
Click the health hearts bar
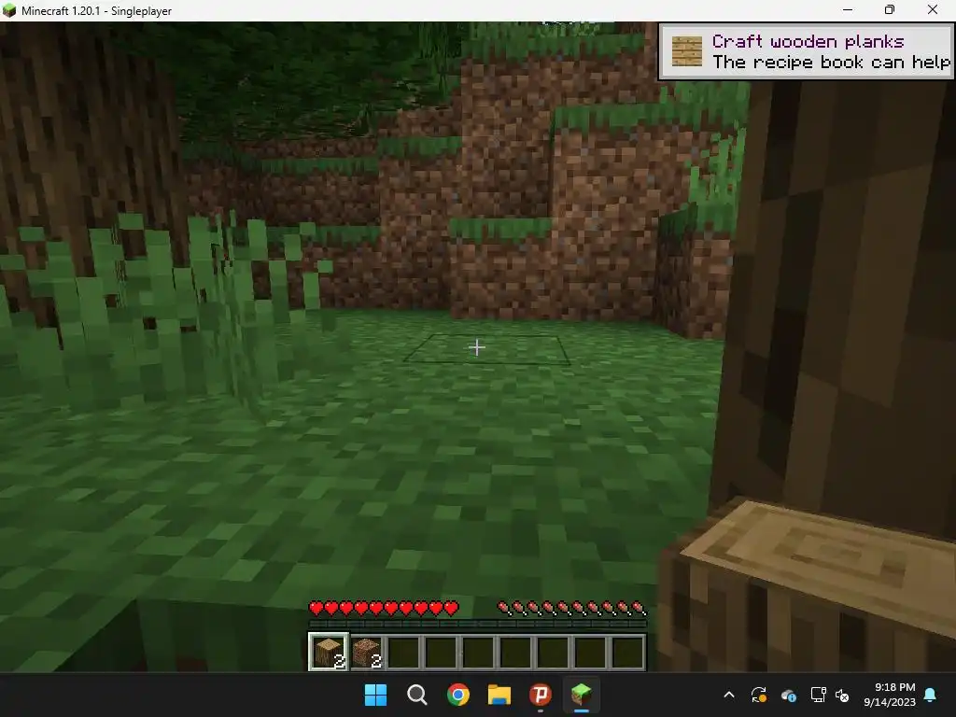(384, 608)
